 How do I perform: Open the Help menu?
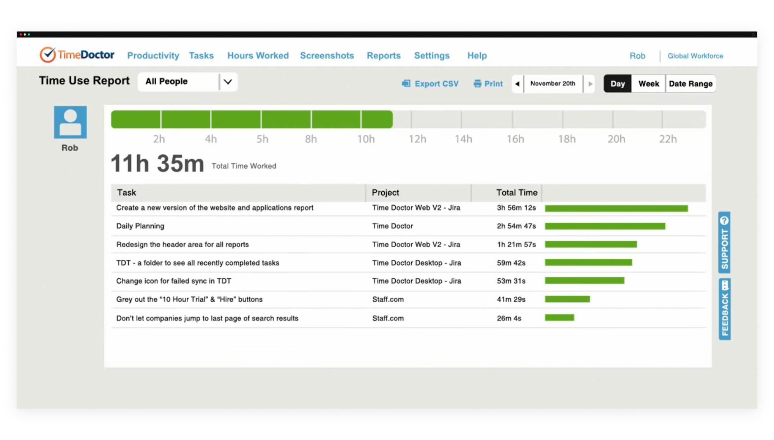click(477, 55)
